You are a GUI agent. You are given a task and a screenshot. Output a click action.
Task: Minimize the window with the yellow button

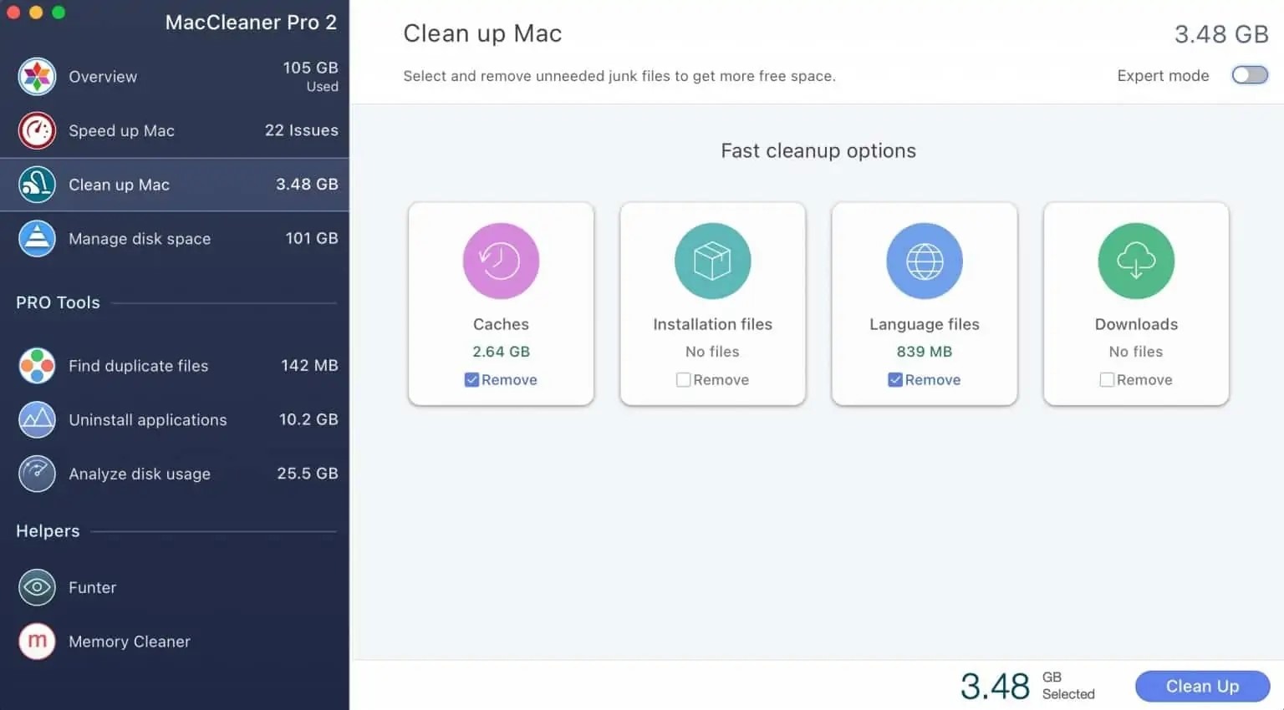[x=36, y=13]
